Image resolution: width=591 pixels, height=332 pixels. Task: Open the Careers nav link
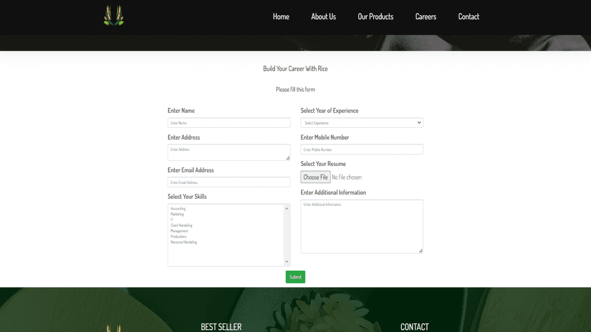426,17
